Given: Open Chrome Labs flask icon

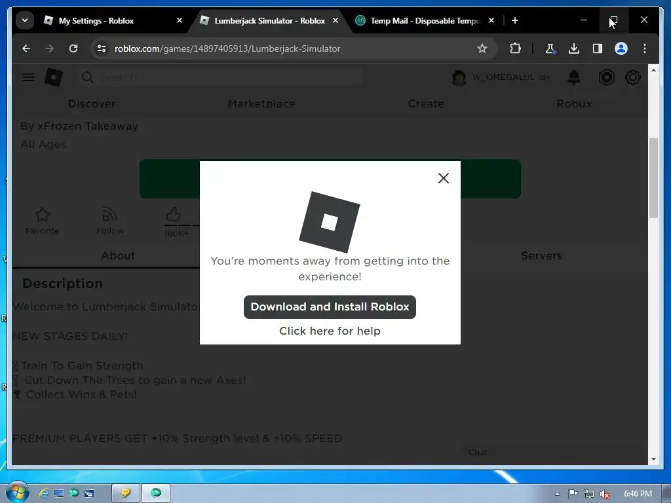Looking at the screenshot, I should (550, 48).
